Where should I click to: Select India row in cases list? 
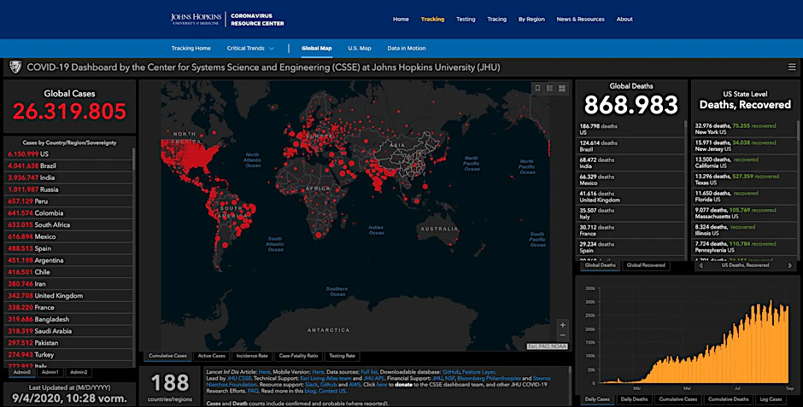coord(68,177)
